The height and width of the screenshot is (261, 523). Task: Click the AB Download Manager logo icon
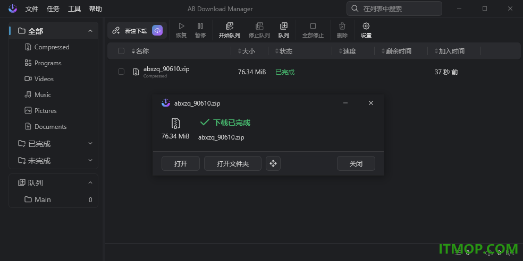[13, 8]
